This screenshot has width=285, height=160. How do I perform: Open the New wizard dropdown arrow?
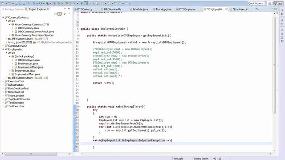click(6, 3)
